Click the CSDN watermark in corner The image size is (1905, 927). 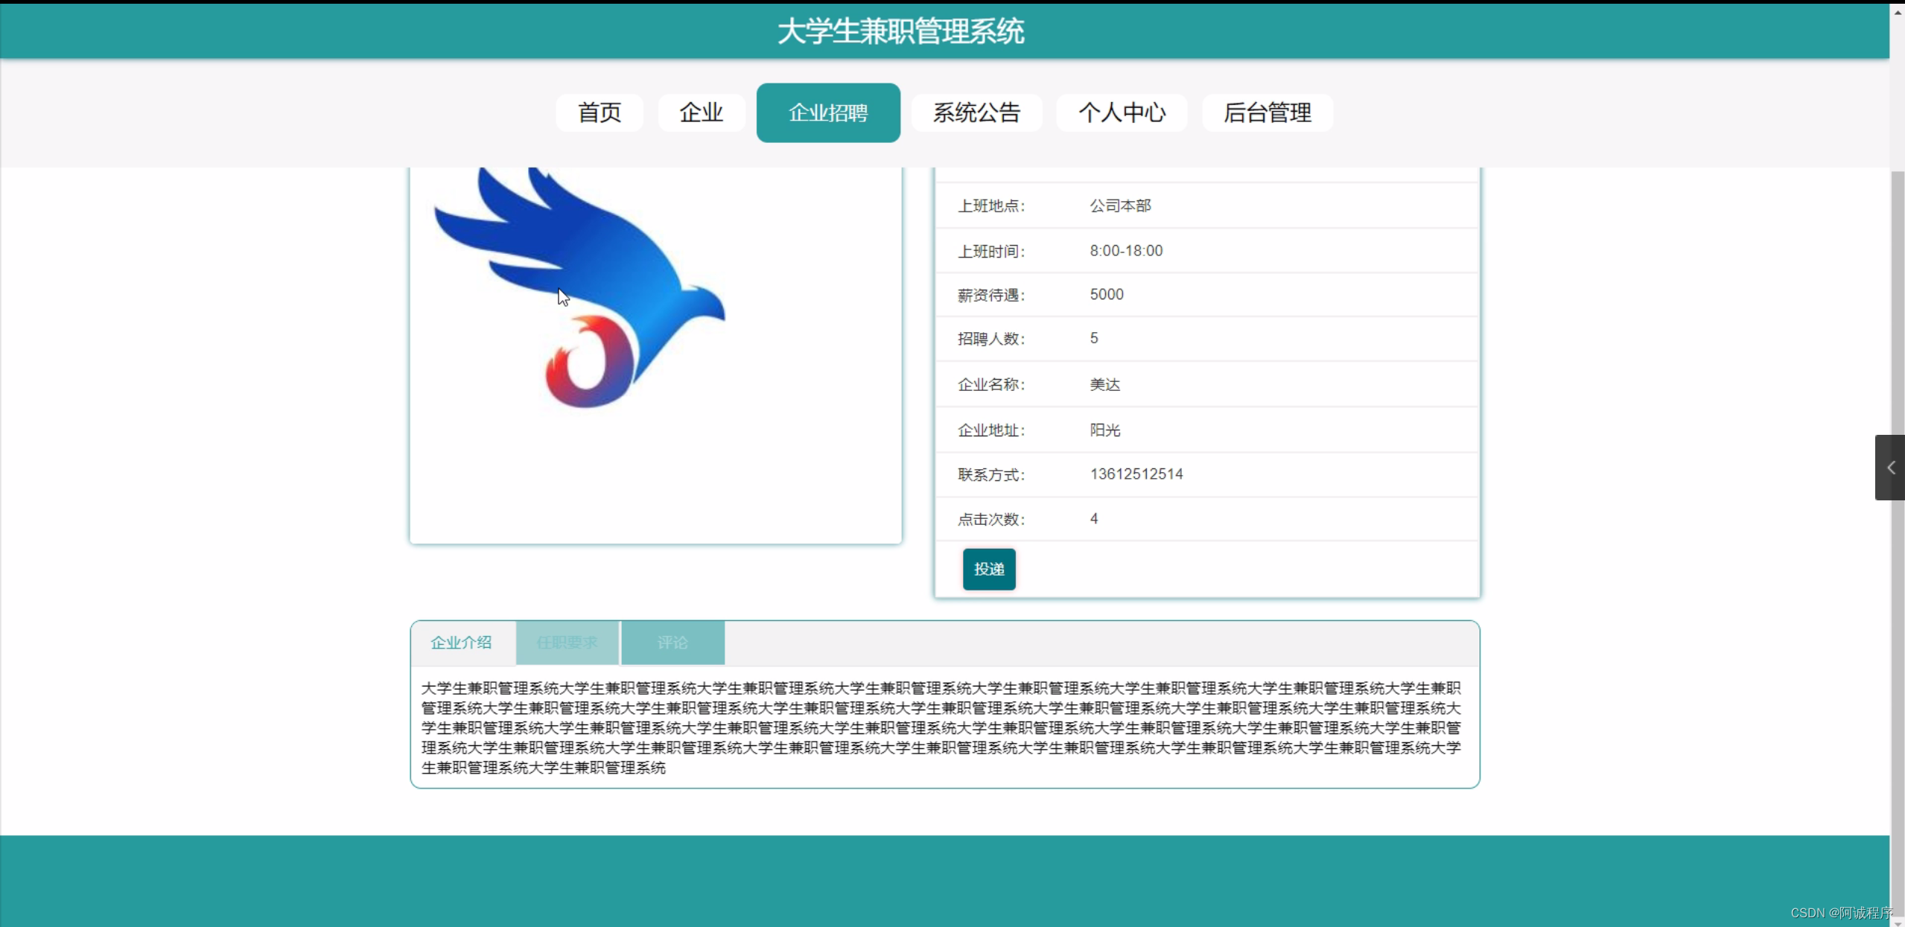(x=1841, y=913)
